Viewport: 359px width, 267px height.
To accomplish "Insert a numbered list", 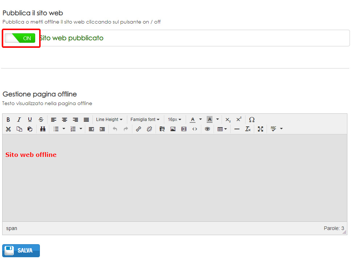I will 73,129.
